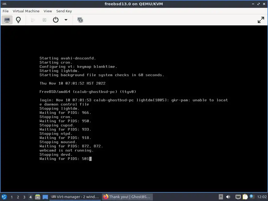Minimize the freebsd13.0 window
268x201 pixels.
(x=253, y=4)
